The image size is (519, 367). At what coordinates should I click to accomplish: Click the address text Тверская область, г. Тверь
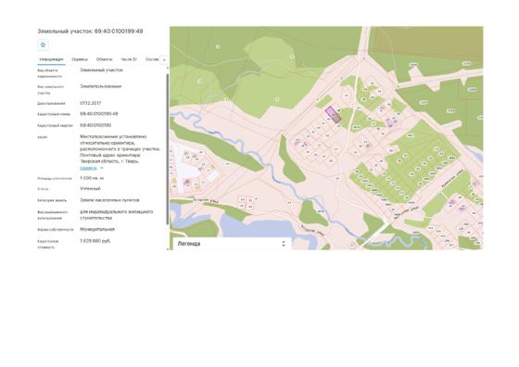tap(109, 161)
